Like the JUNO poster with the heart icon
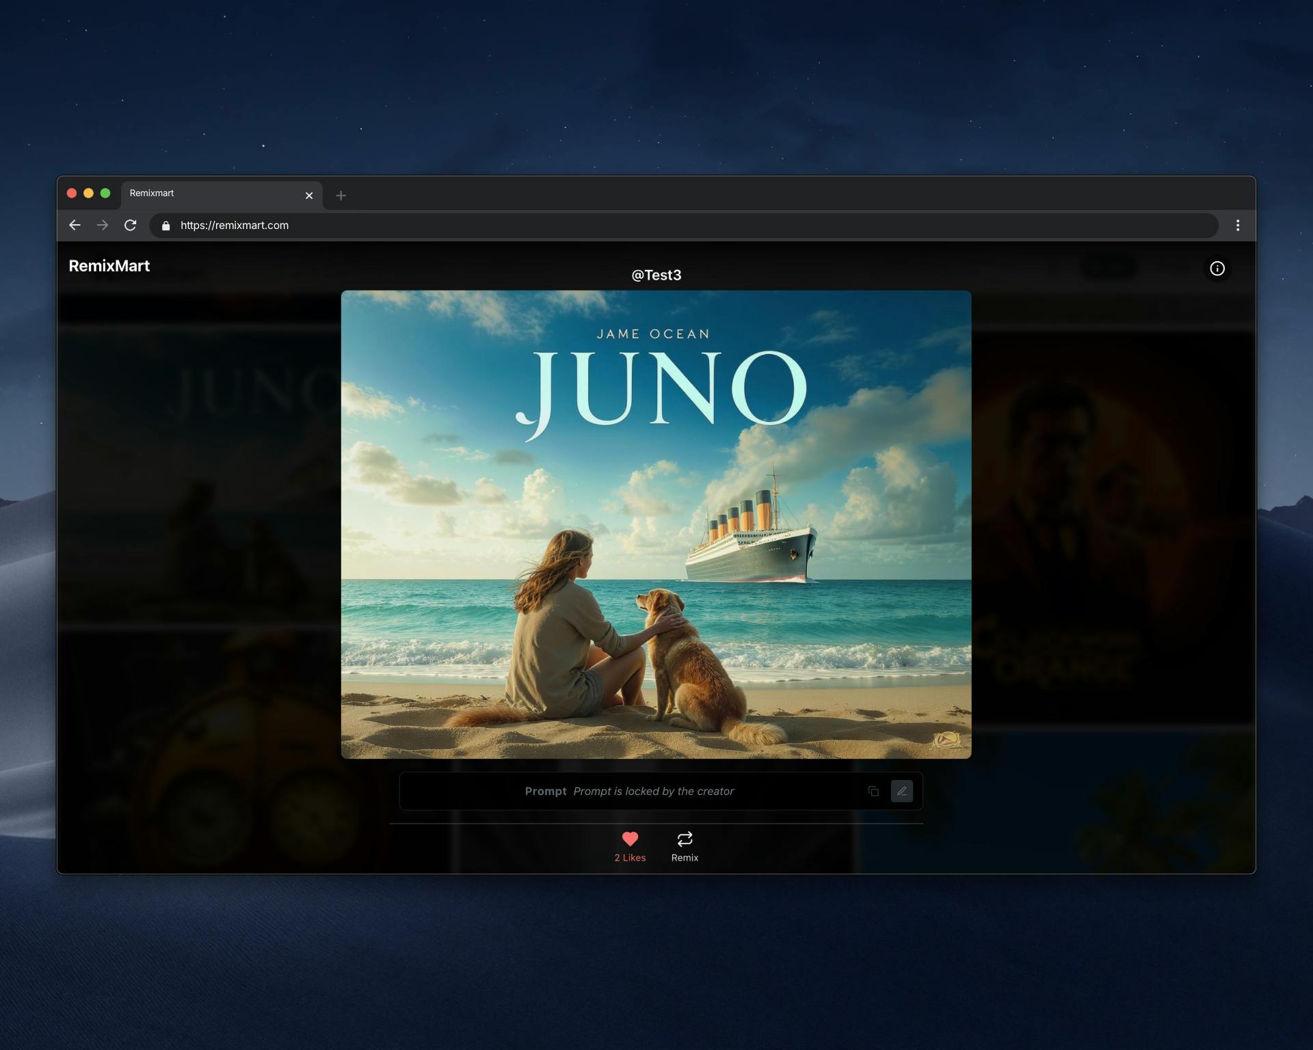 click(x=630, y=839)
